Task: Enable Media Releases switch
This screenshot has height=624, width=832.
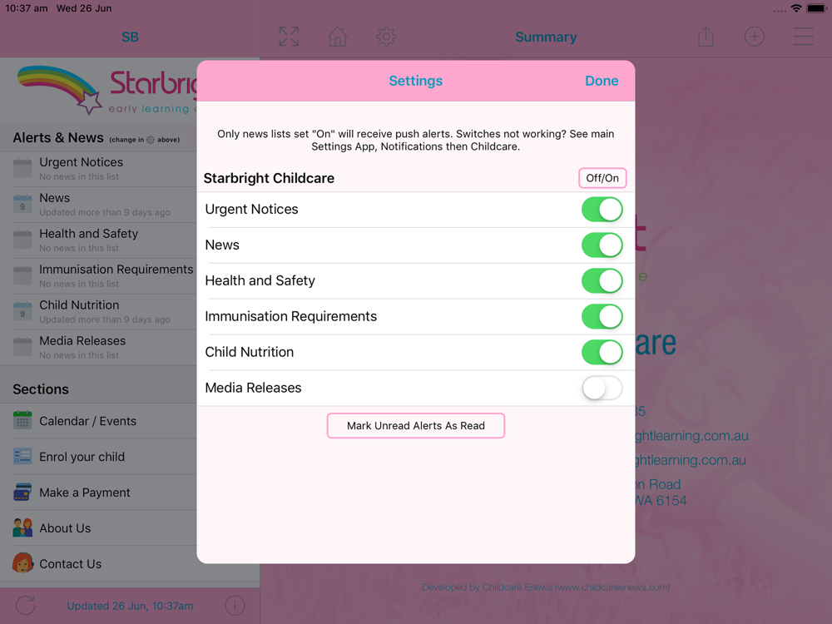Action: pyautogui.click(x=602, y=388)
